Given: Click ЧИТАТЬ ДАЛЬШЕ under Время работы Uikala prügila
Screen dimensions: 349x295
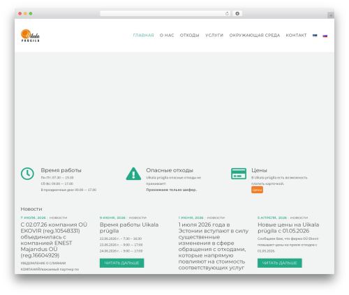Looking at the screenshot, I should click(x=121, y=263).
